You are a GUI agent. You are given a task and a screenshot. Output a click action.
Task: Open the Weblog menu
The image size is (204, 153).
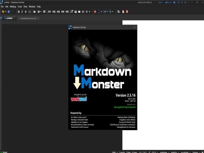tap(13, 7)
